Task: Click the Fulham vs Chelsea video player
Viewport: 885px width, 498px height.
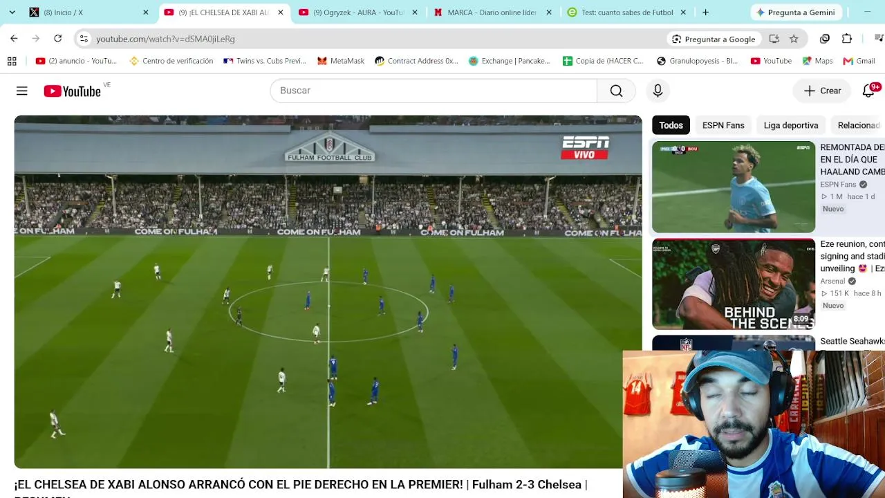Action: coord(328,292)
